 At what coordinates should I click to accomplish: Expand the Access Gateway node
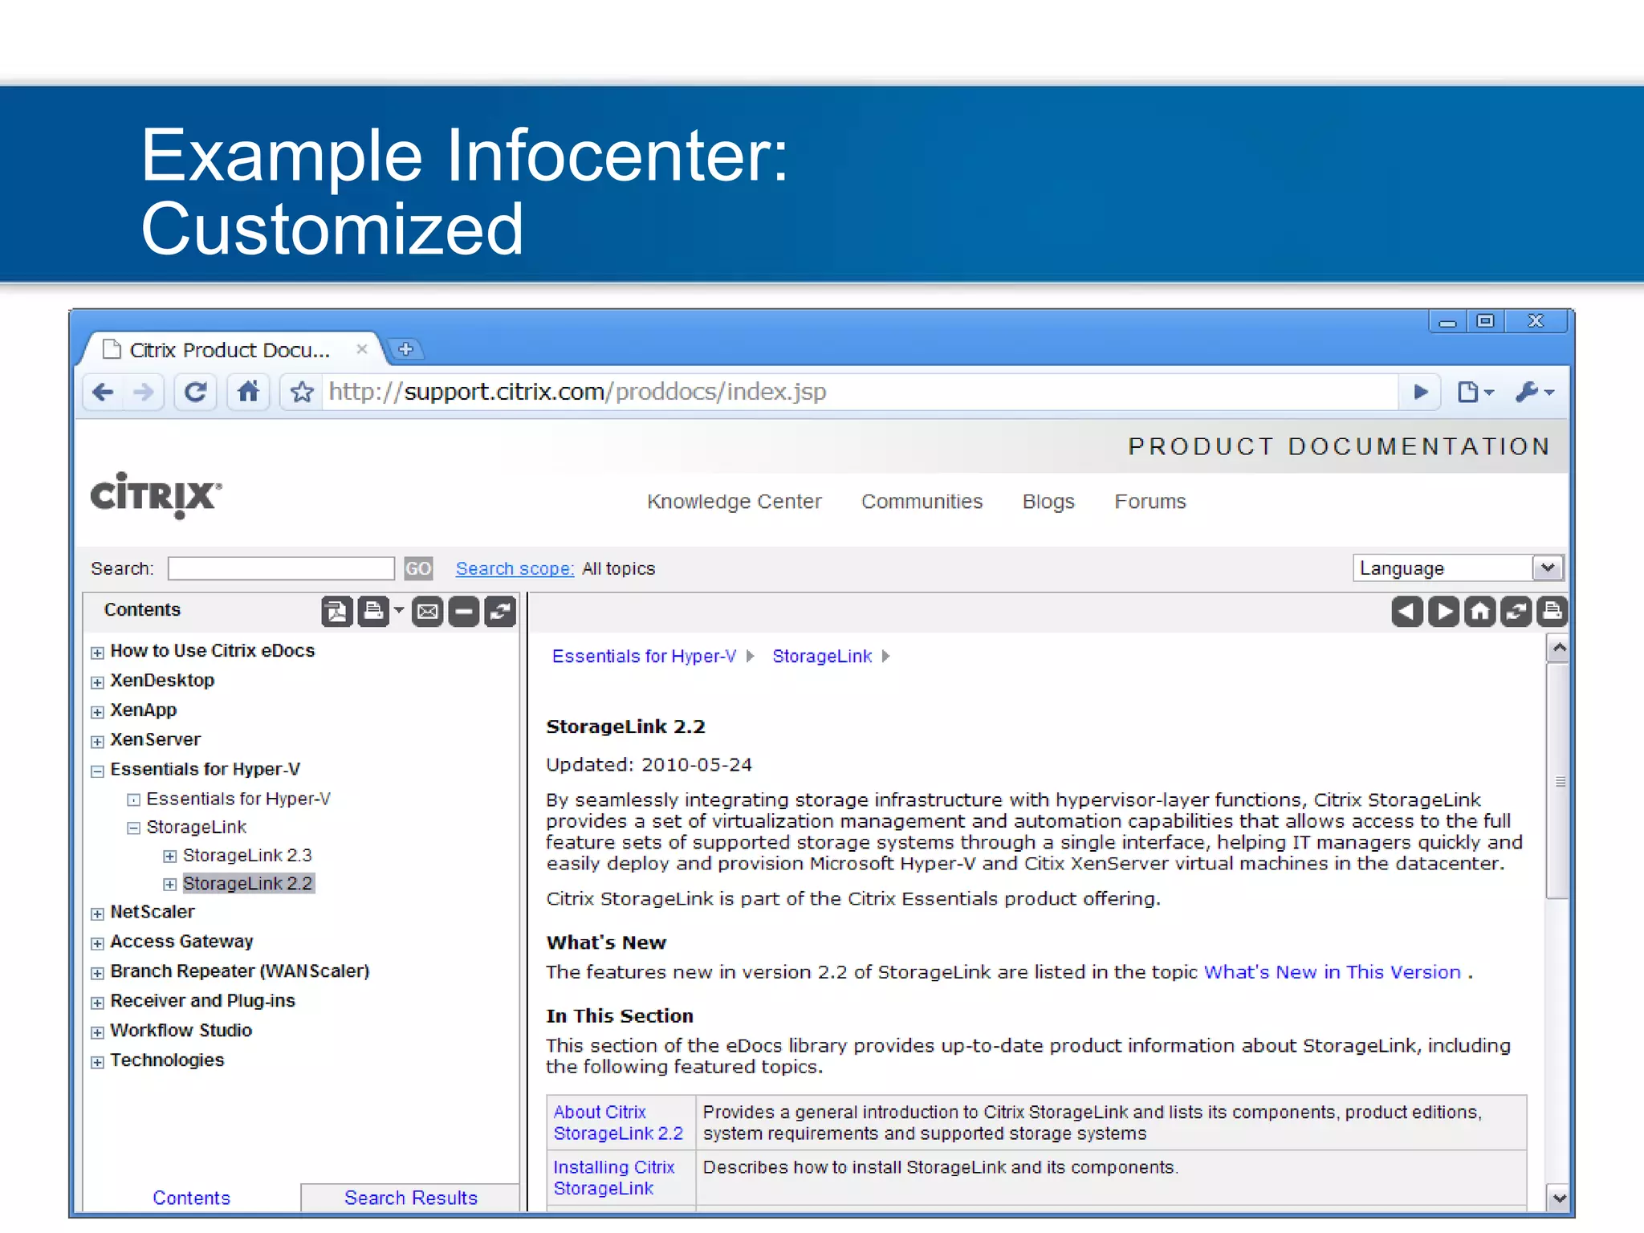pos(97,943)
